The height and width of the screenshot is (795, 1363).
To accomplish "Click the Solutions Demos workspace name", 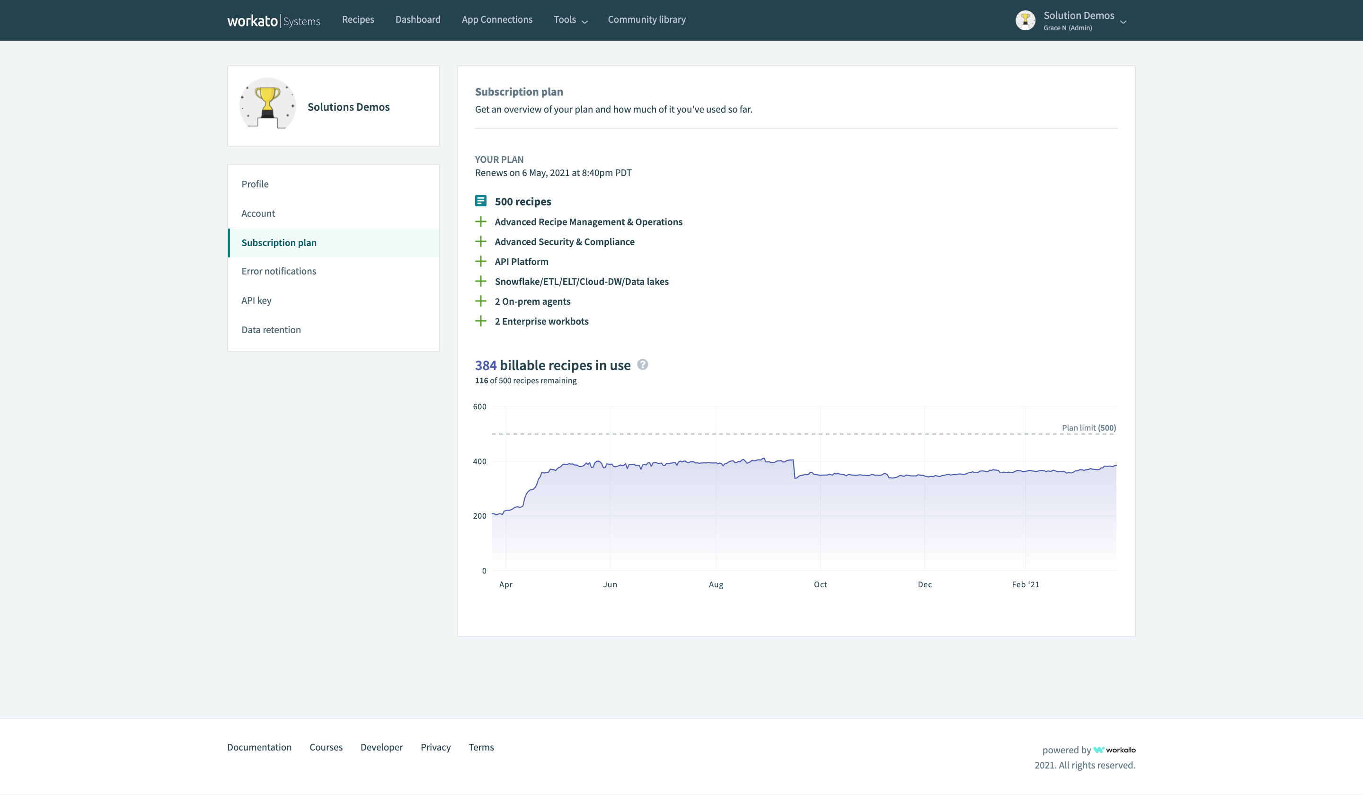I will coord(348,107).
